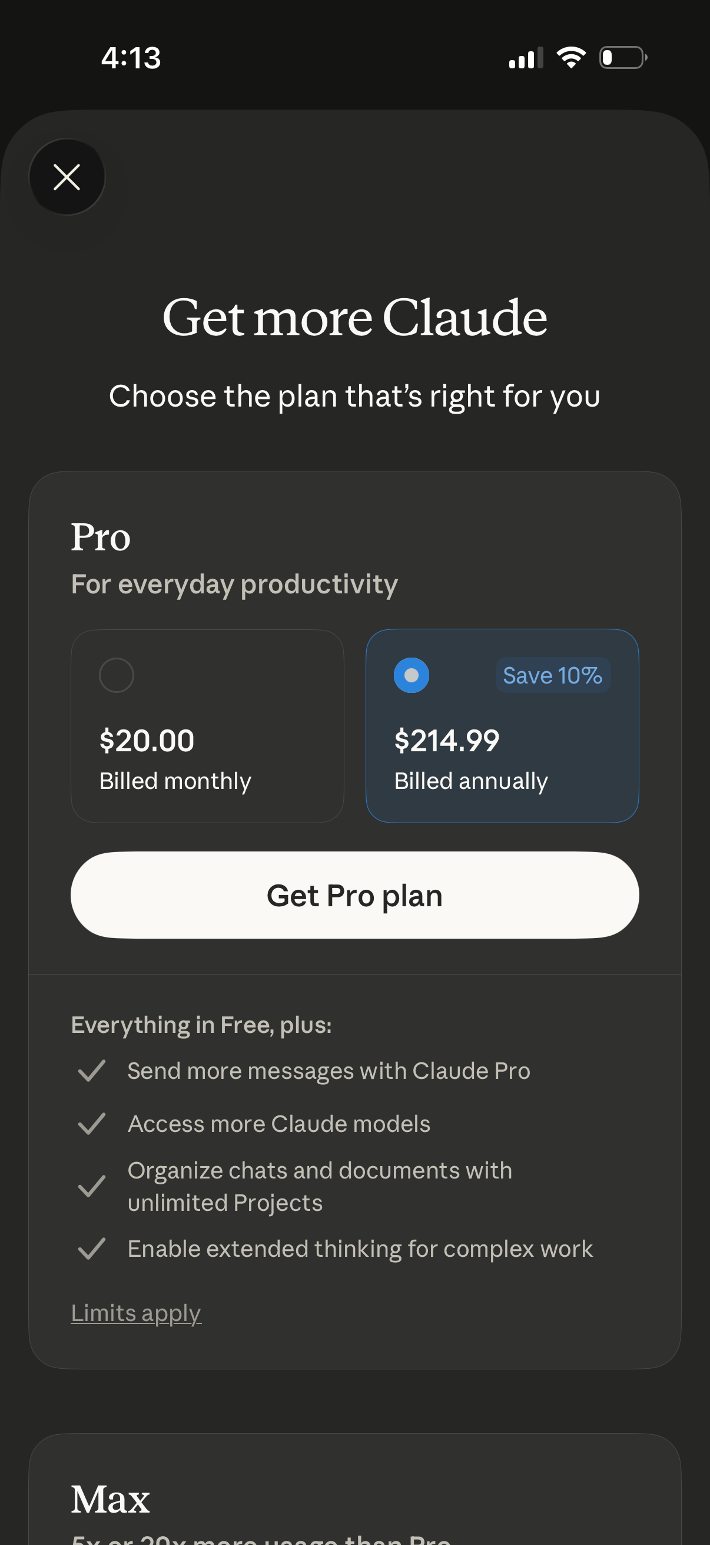Tap the Pro plan heading
Screen dimensions: 710x1545
click(x=100, y=537)
